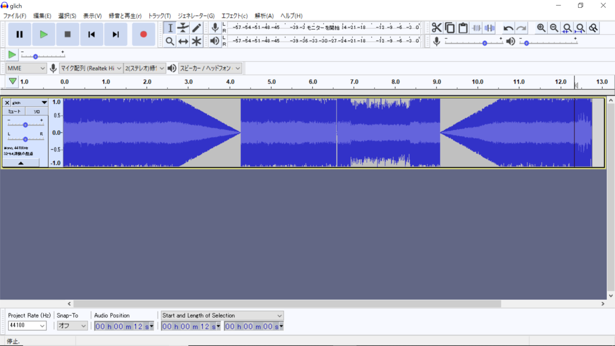Open the 2(ステレオ) recording channels dropdown

point(145,68)
